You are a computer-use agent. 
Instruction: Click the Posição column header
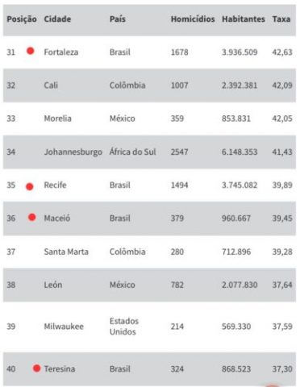click(22, 19)
